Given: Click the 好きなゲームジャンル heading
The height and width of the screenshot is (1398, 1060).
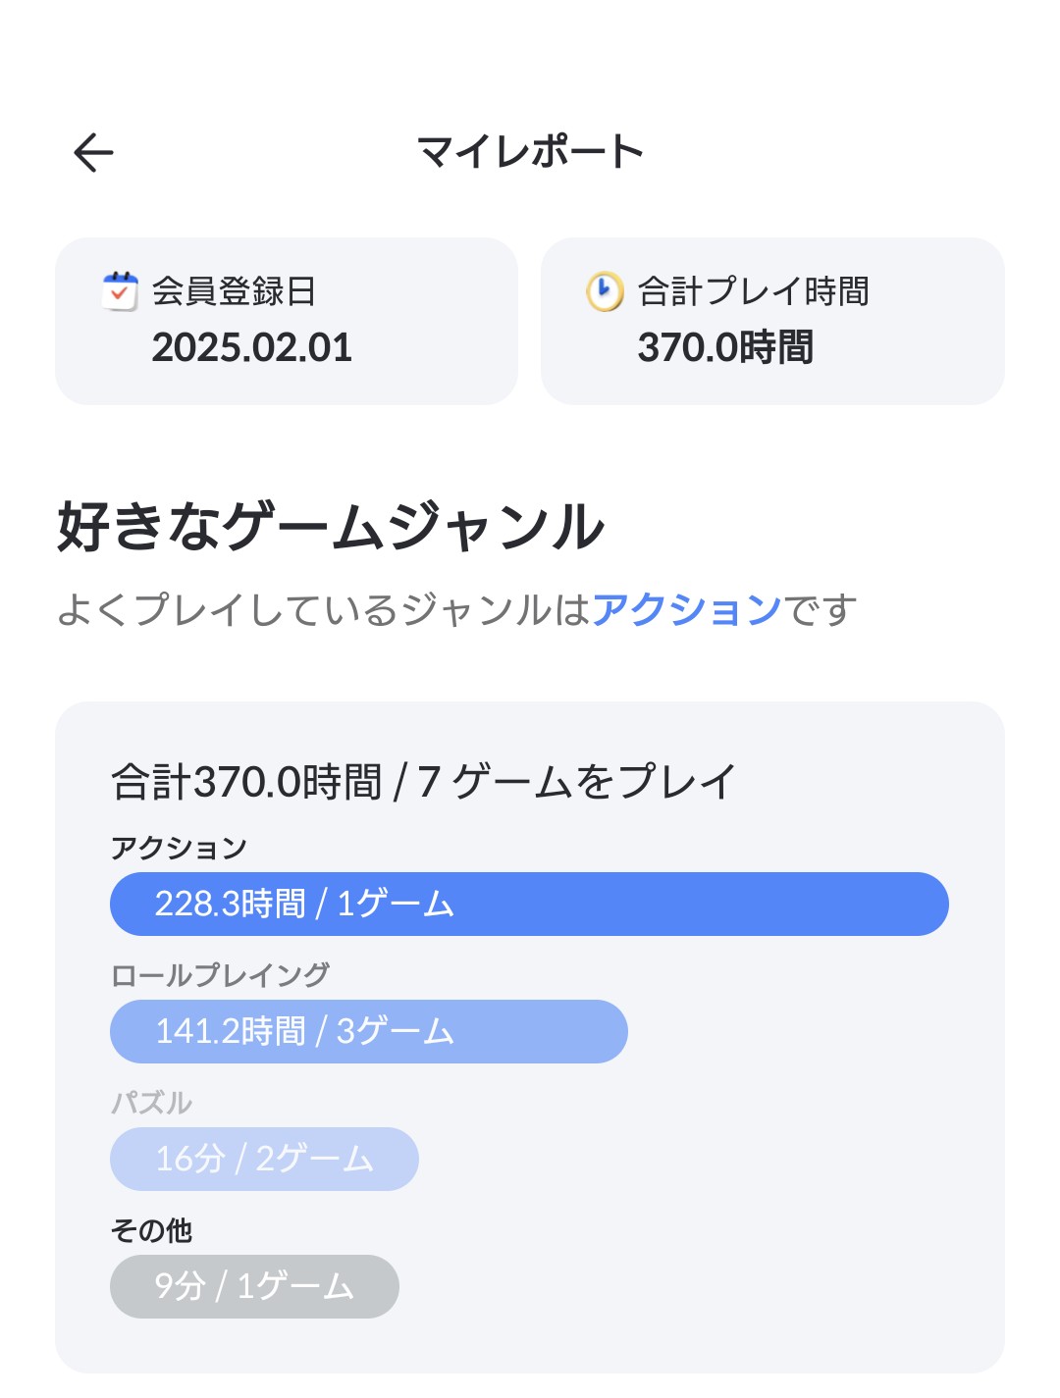Looking at the screenshot, I should [331, 526].
